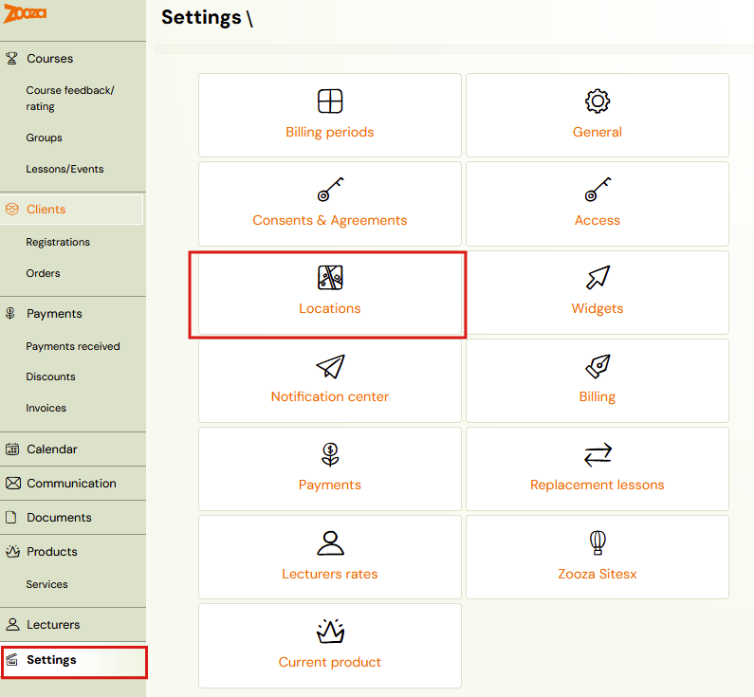Select Clients in the sidebar menu

pos(46,210)
